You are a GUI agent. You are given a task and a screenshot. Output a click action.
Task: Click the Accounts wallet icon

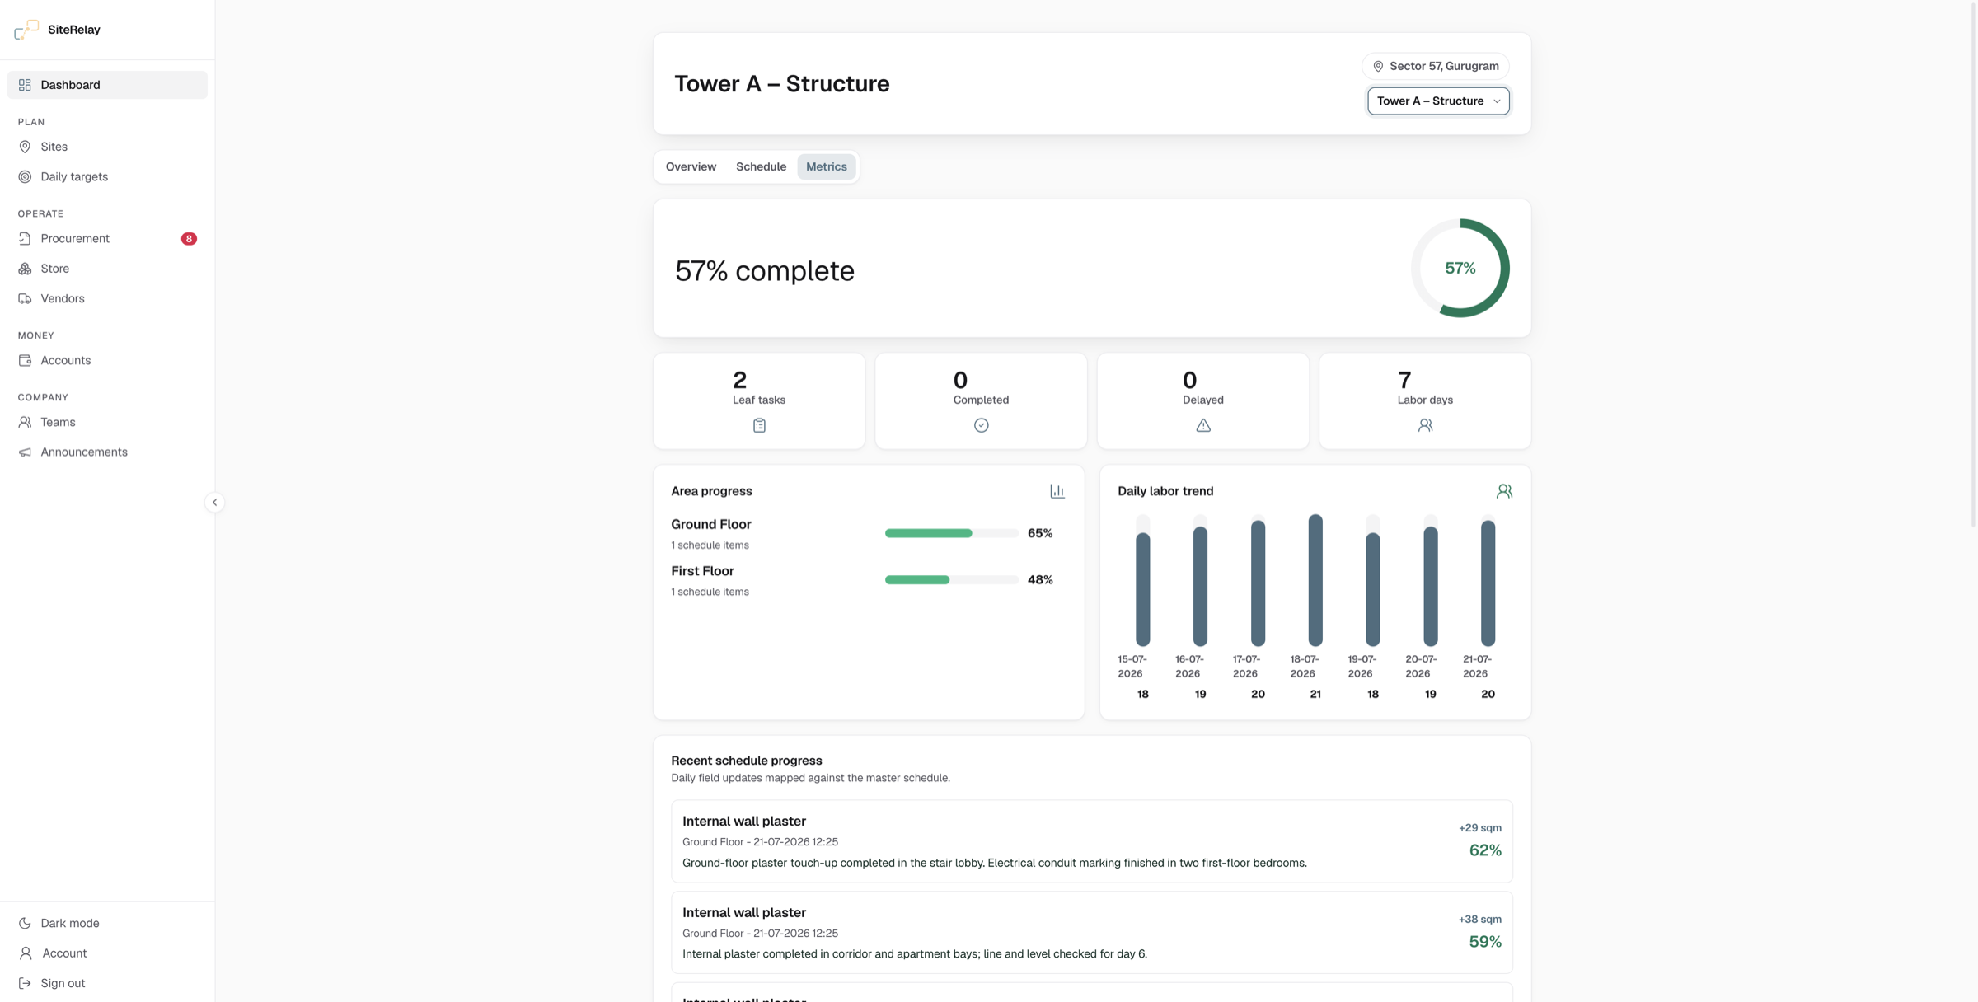25,360
